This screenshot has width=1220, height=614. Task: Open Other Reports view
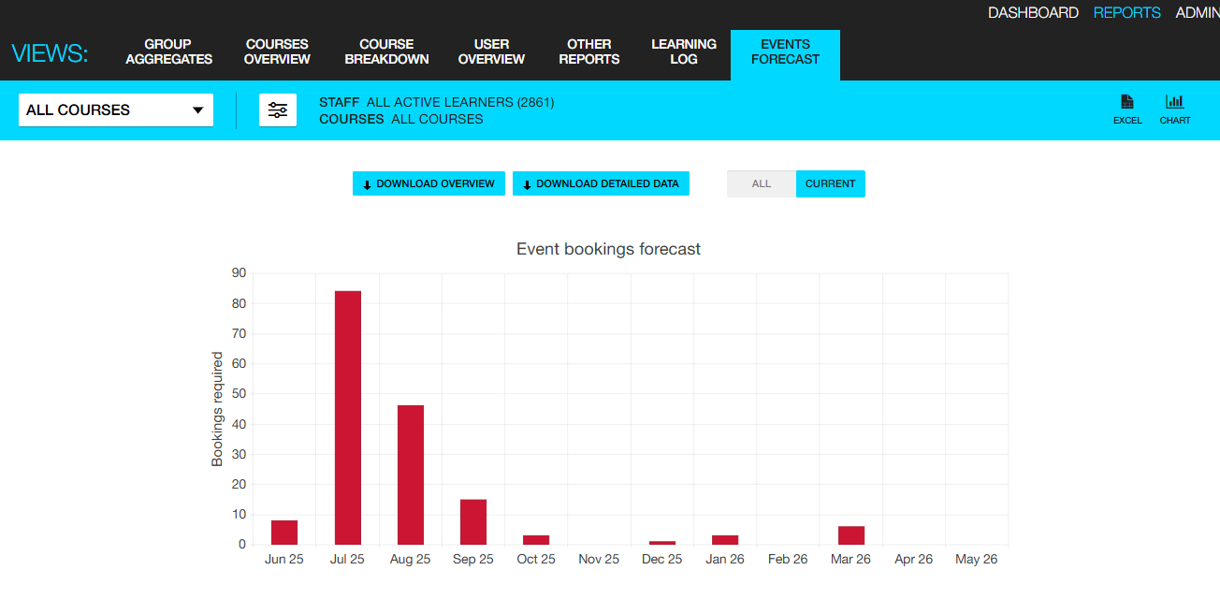(x=589, y=51)
